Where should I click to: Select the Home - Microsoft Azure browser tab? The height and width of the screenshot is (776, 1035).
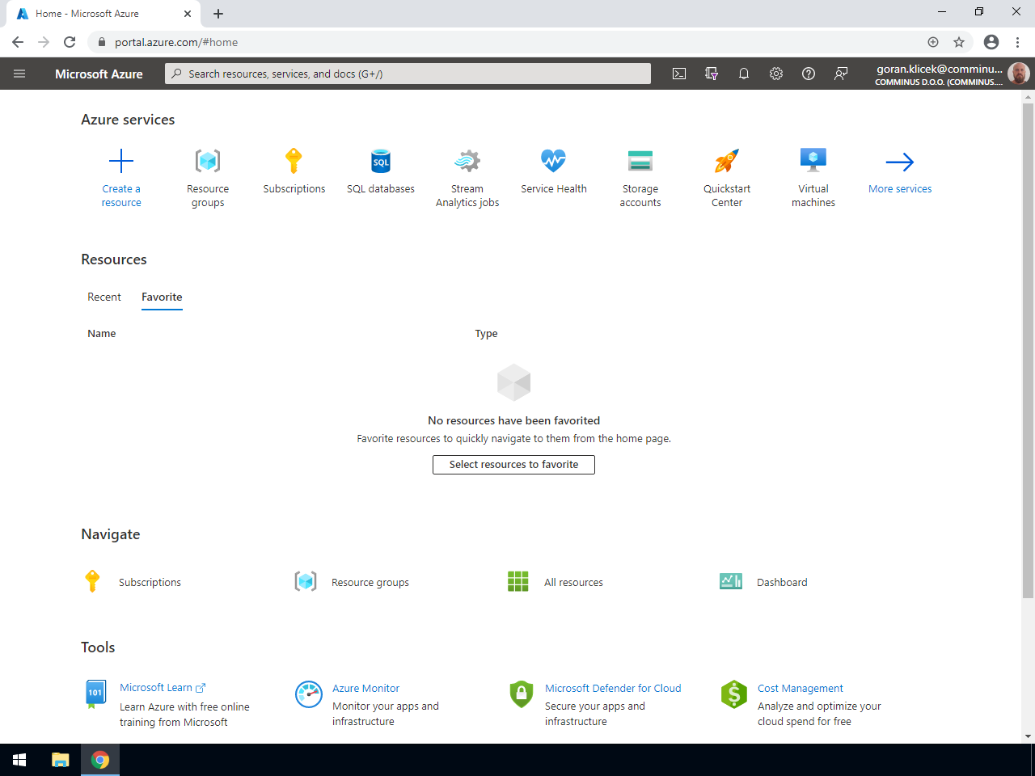coord(103,14)
